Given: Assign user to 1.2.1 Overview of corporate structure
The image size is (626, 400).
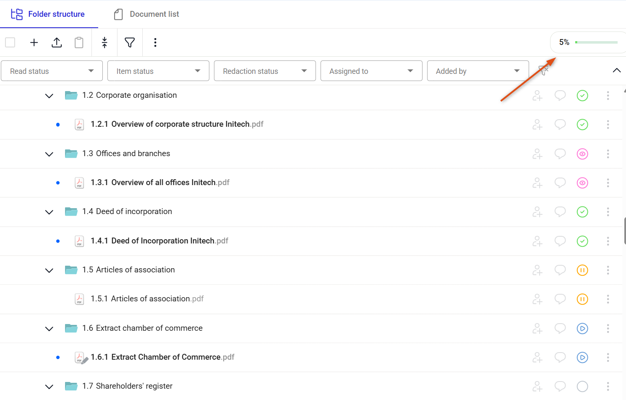Looking at the screenshot, I should point(537,125).
